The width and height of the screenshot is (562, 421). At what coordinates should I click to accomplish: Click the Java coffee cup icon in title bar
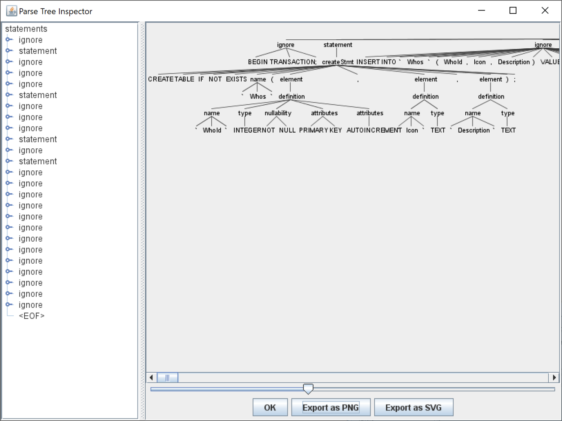pos(11,10)
